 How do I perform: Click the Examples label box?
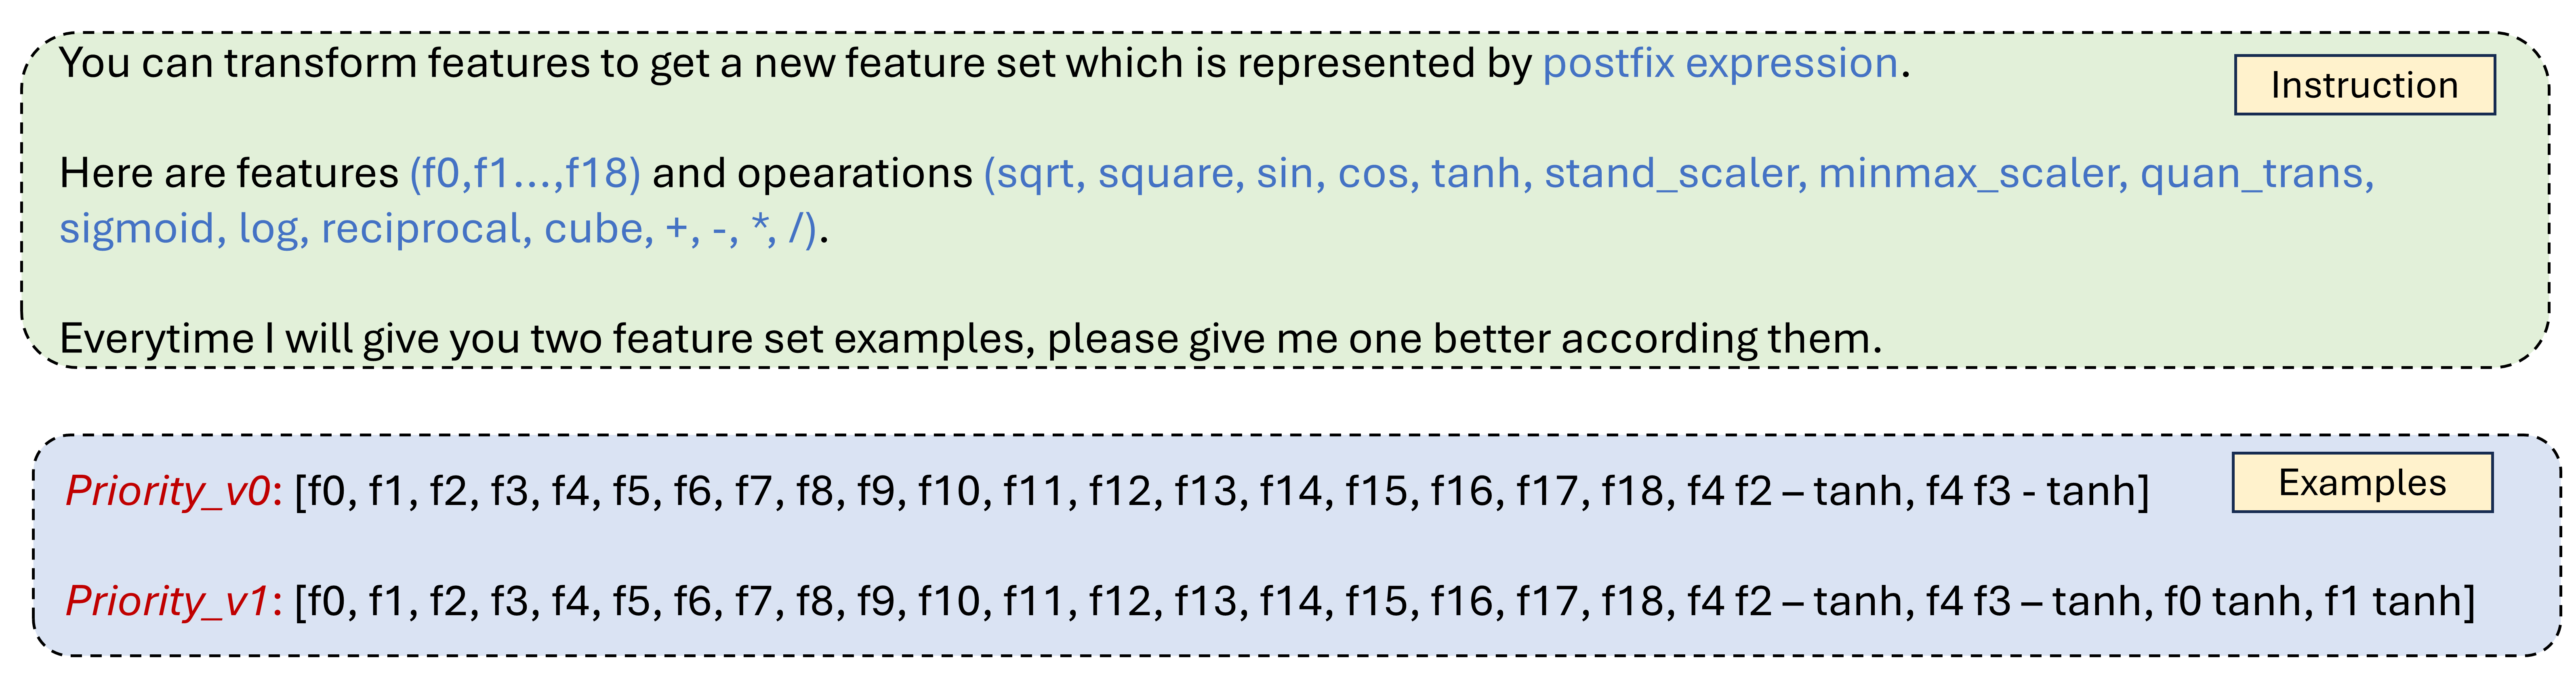coord(2362,483)
